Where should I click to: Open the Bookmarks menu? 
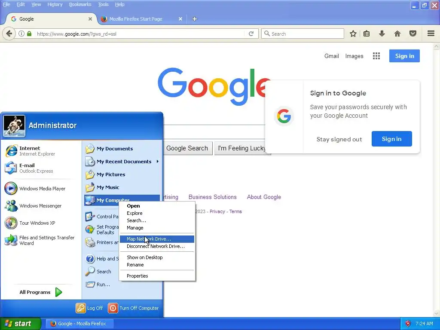pos(80,4)
